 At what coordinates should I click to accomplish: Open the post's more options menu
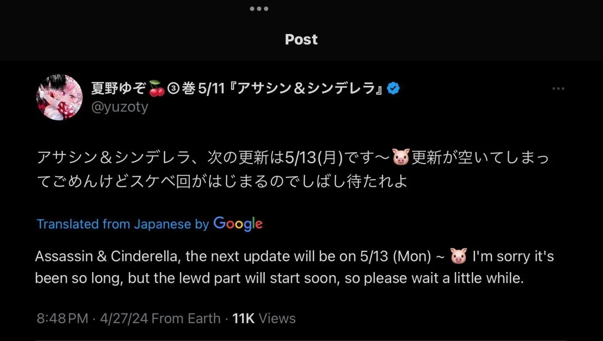(558, 89)
